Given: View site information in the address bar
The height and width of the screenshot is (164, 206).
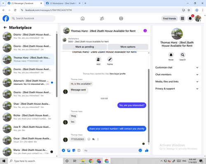Looking at the screenshot, I should (x=22, y=10).
